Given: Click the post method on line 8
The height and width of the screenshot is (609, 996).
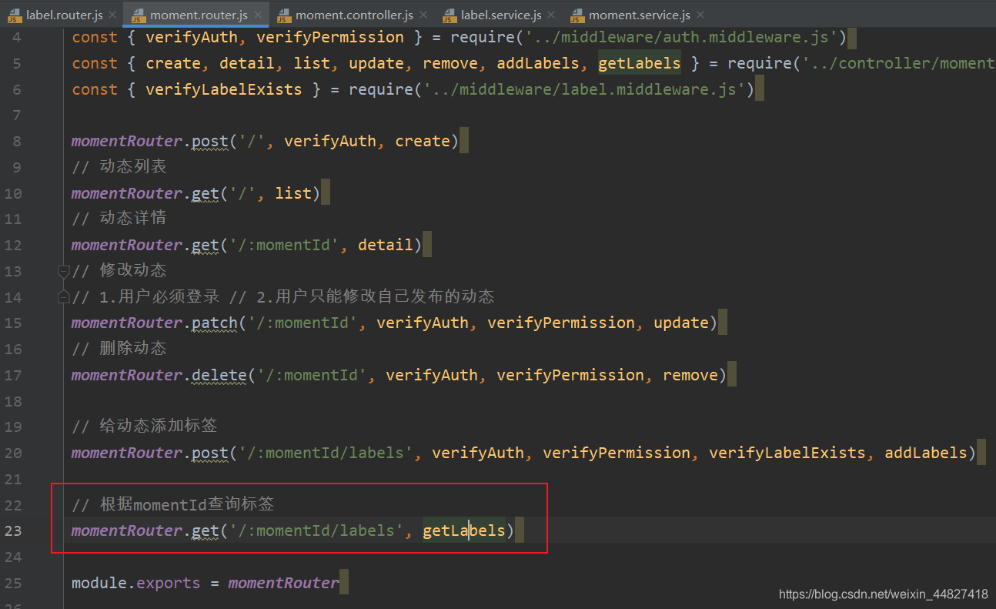Looking at the screenshot, I should click(210, 141).
